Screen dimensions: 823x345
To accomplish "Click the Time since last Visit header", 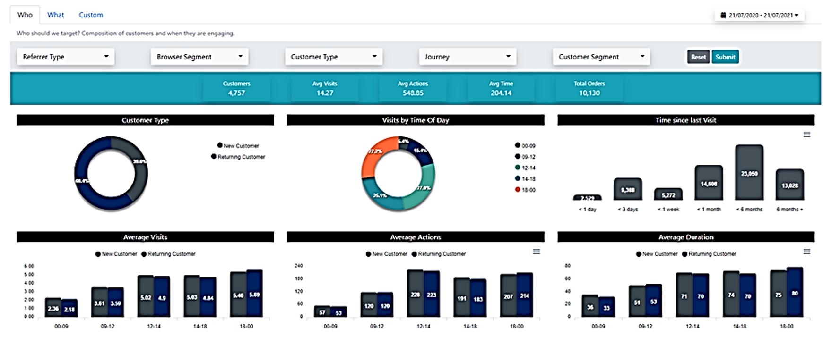I will point(686,120).
